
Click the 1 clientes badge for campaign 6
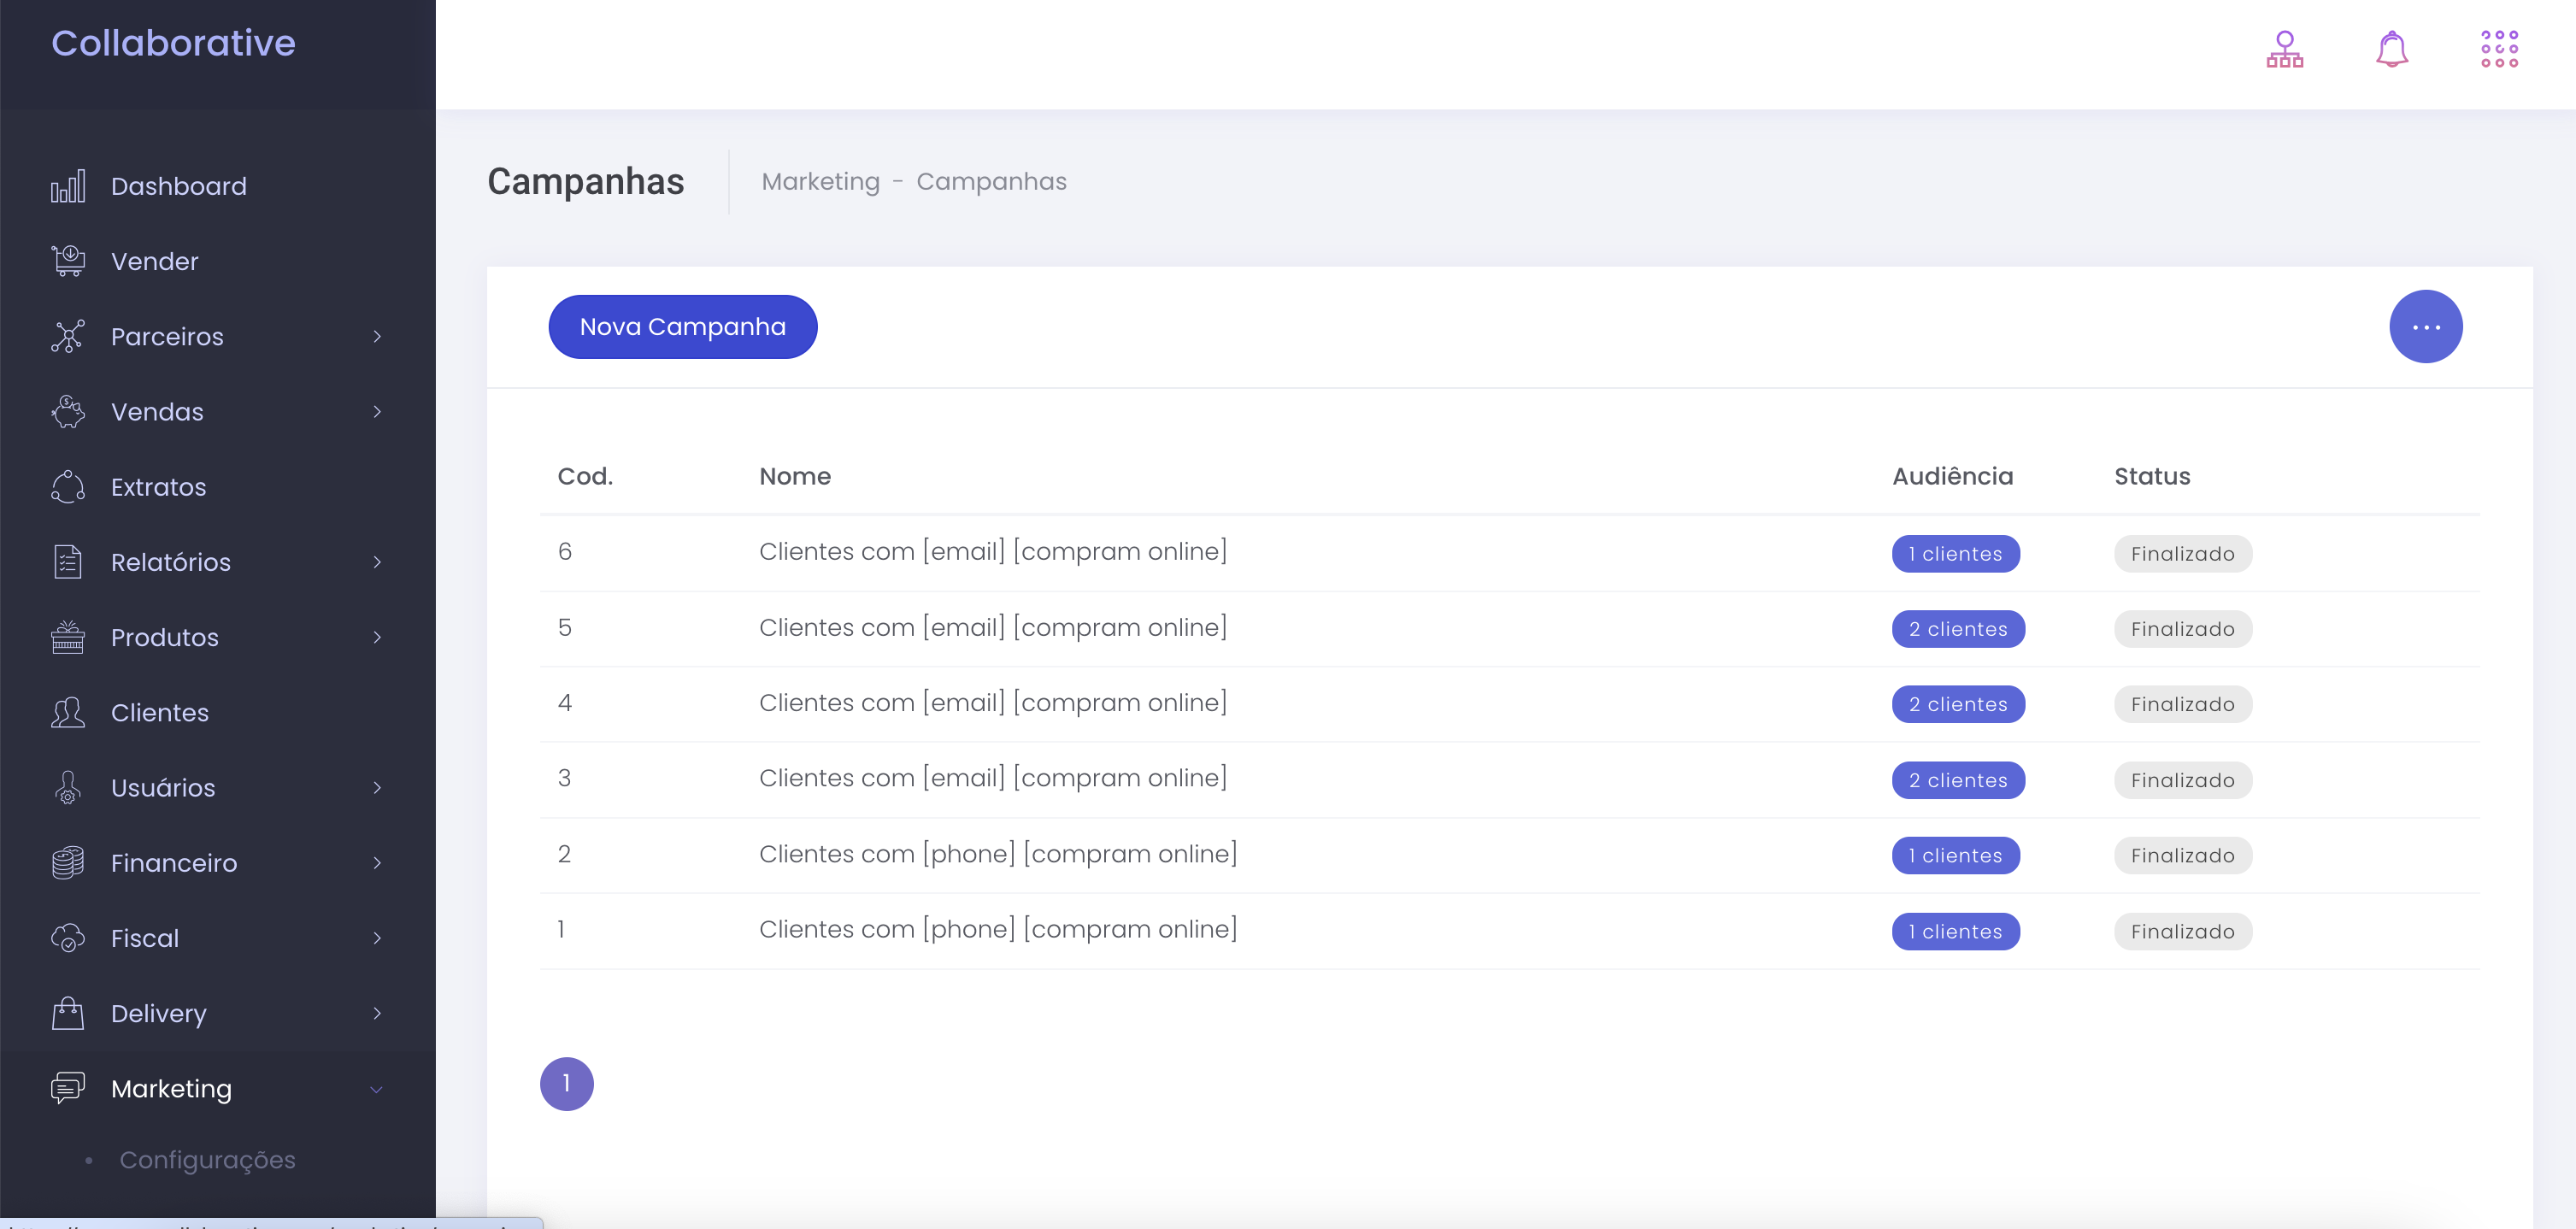click(x=1955, y=554)
